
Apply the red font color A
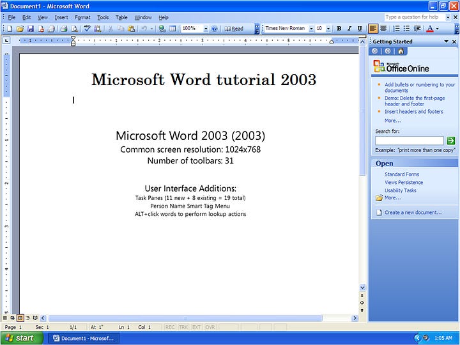[x=430, y=29]
